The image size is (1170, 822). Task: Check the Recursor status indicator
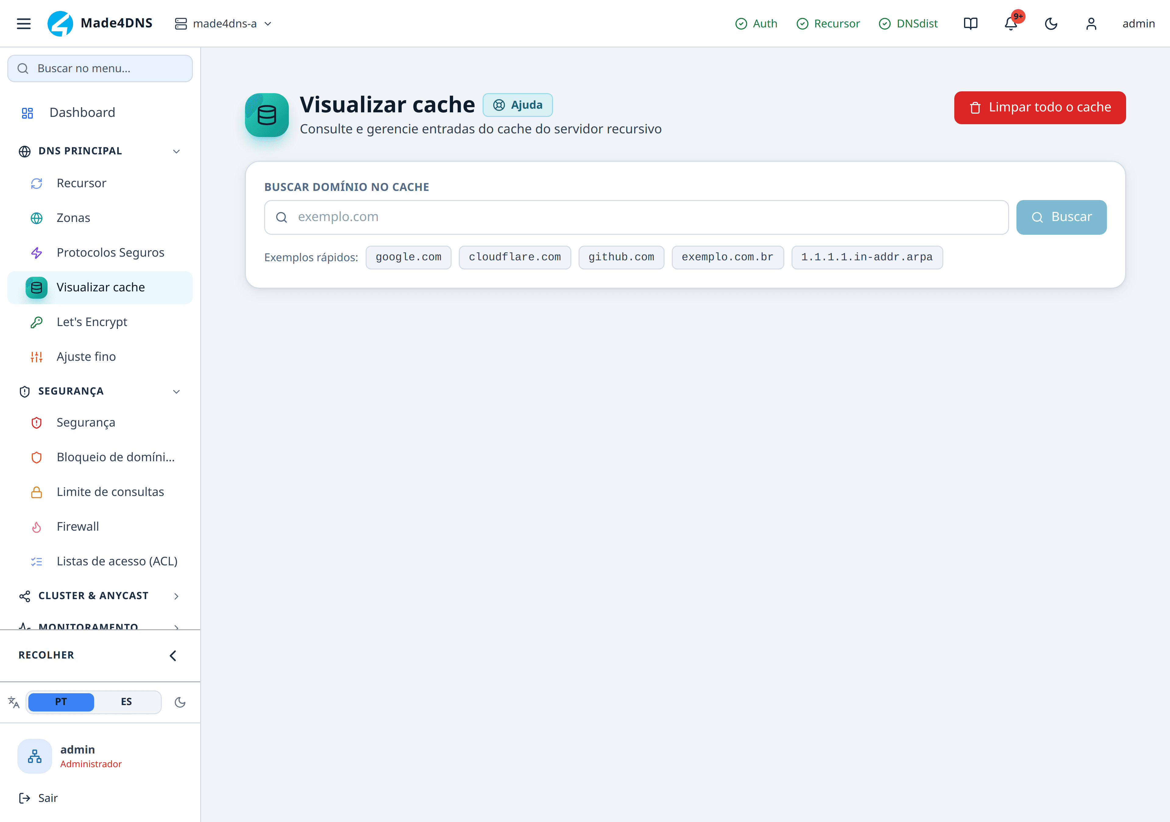[828, 23]
